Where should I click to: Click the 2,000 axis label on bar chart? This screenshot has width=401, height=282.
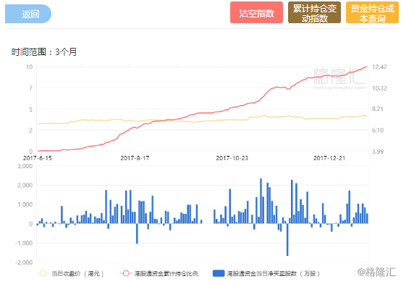[25, 185]
